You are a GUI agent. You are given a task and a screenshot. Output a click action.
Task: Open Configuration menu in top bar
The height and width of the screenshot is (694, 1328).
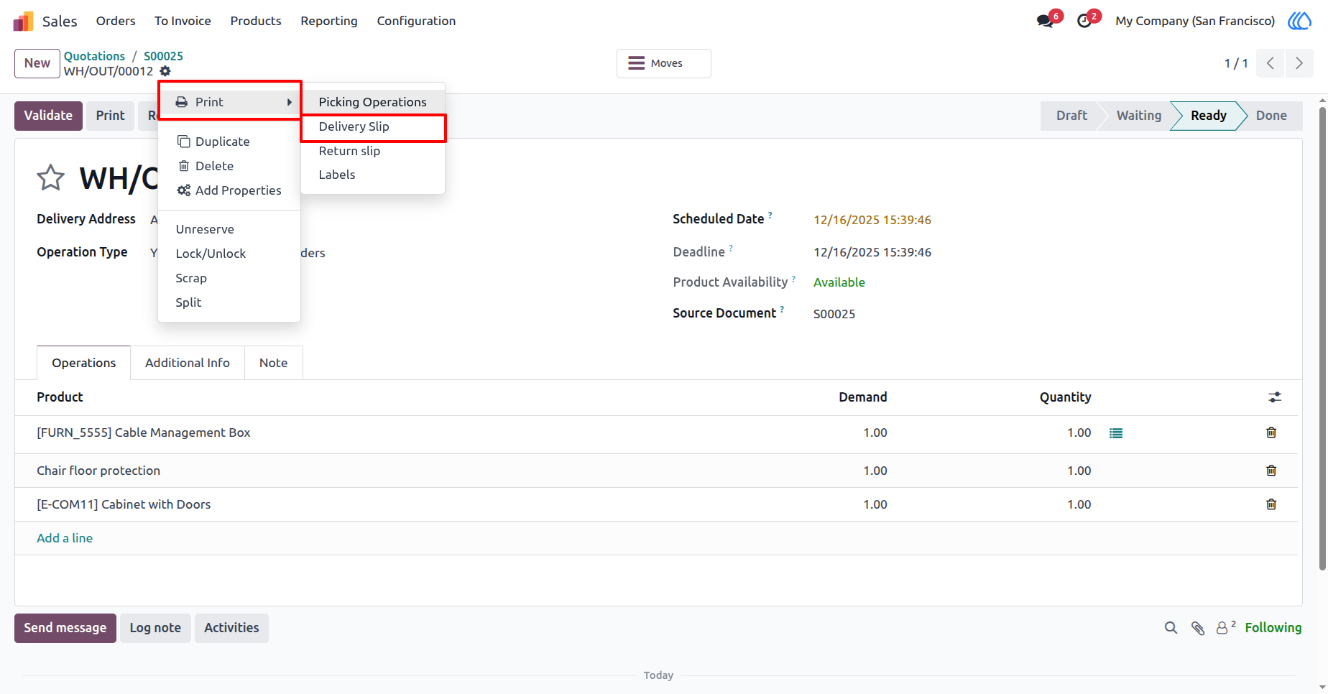416,21
